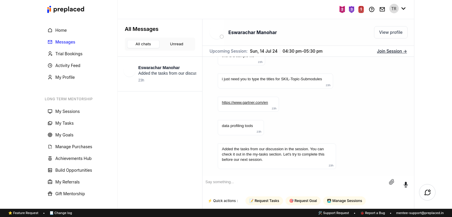Open the floating chat support bubble

tap(427, 192)
